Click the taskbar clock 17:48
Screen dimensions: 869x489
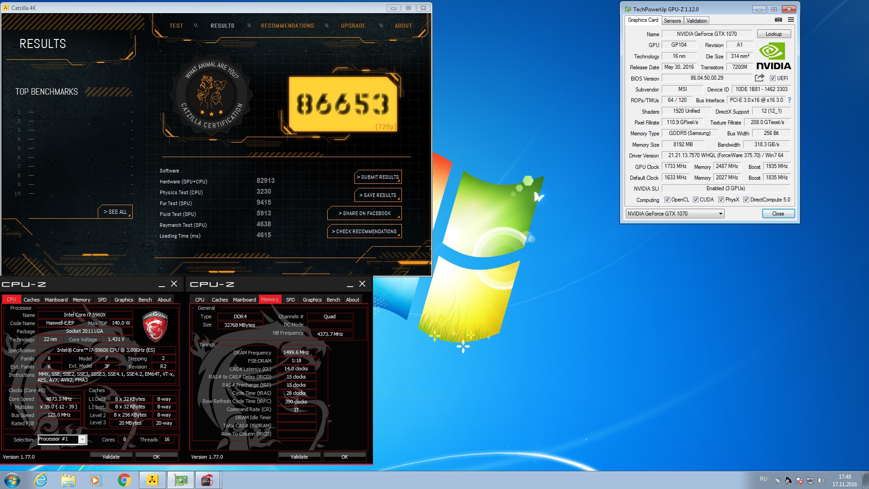tap(845, 477)
